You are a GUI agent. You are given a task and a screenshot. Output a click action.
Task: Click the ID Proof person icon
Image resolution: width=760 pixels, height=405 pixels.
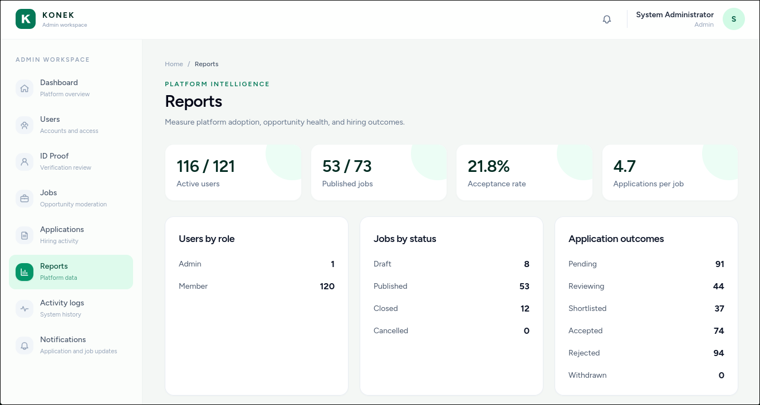[x=24, y=161]
